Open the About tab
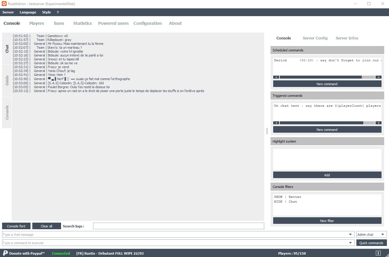This screenshot has width=389, height=257. 175,23
